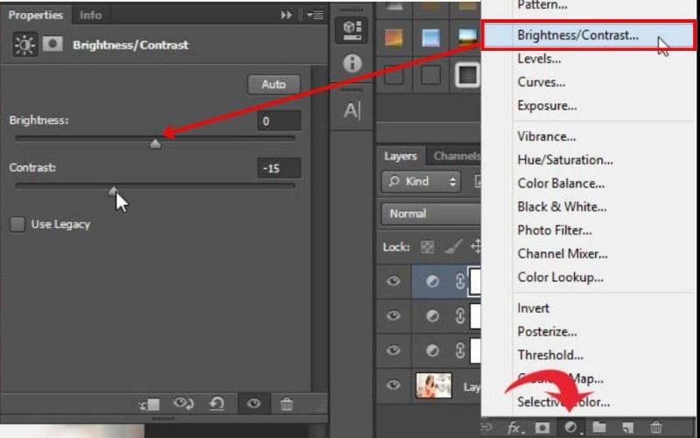
Task: Switch to the Layers tab
Action: pos(401,156)
